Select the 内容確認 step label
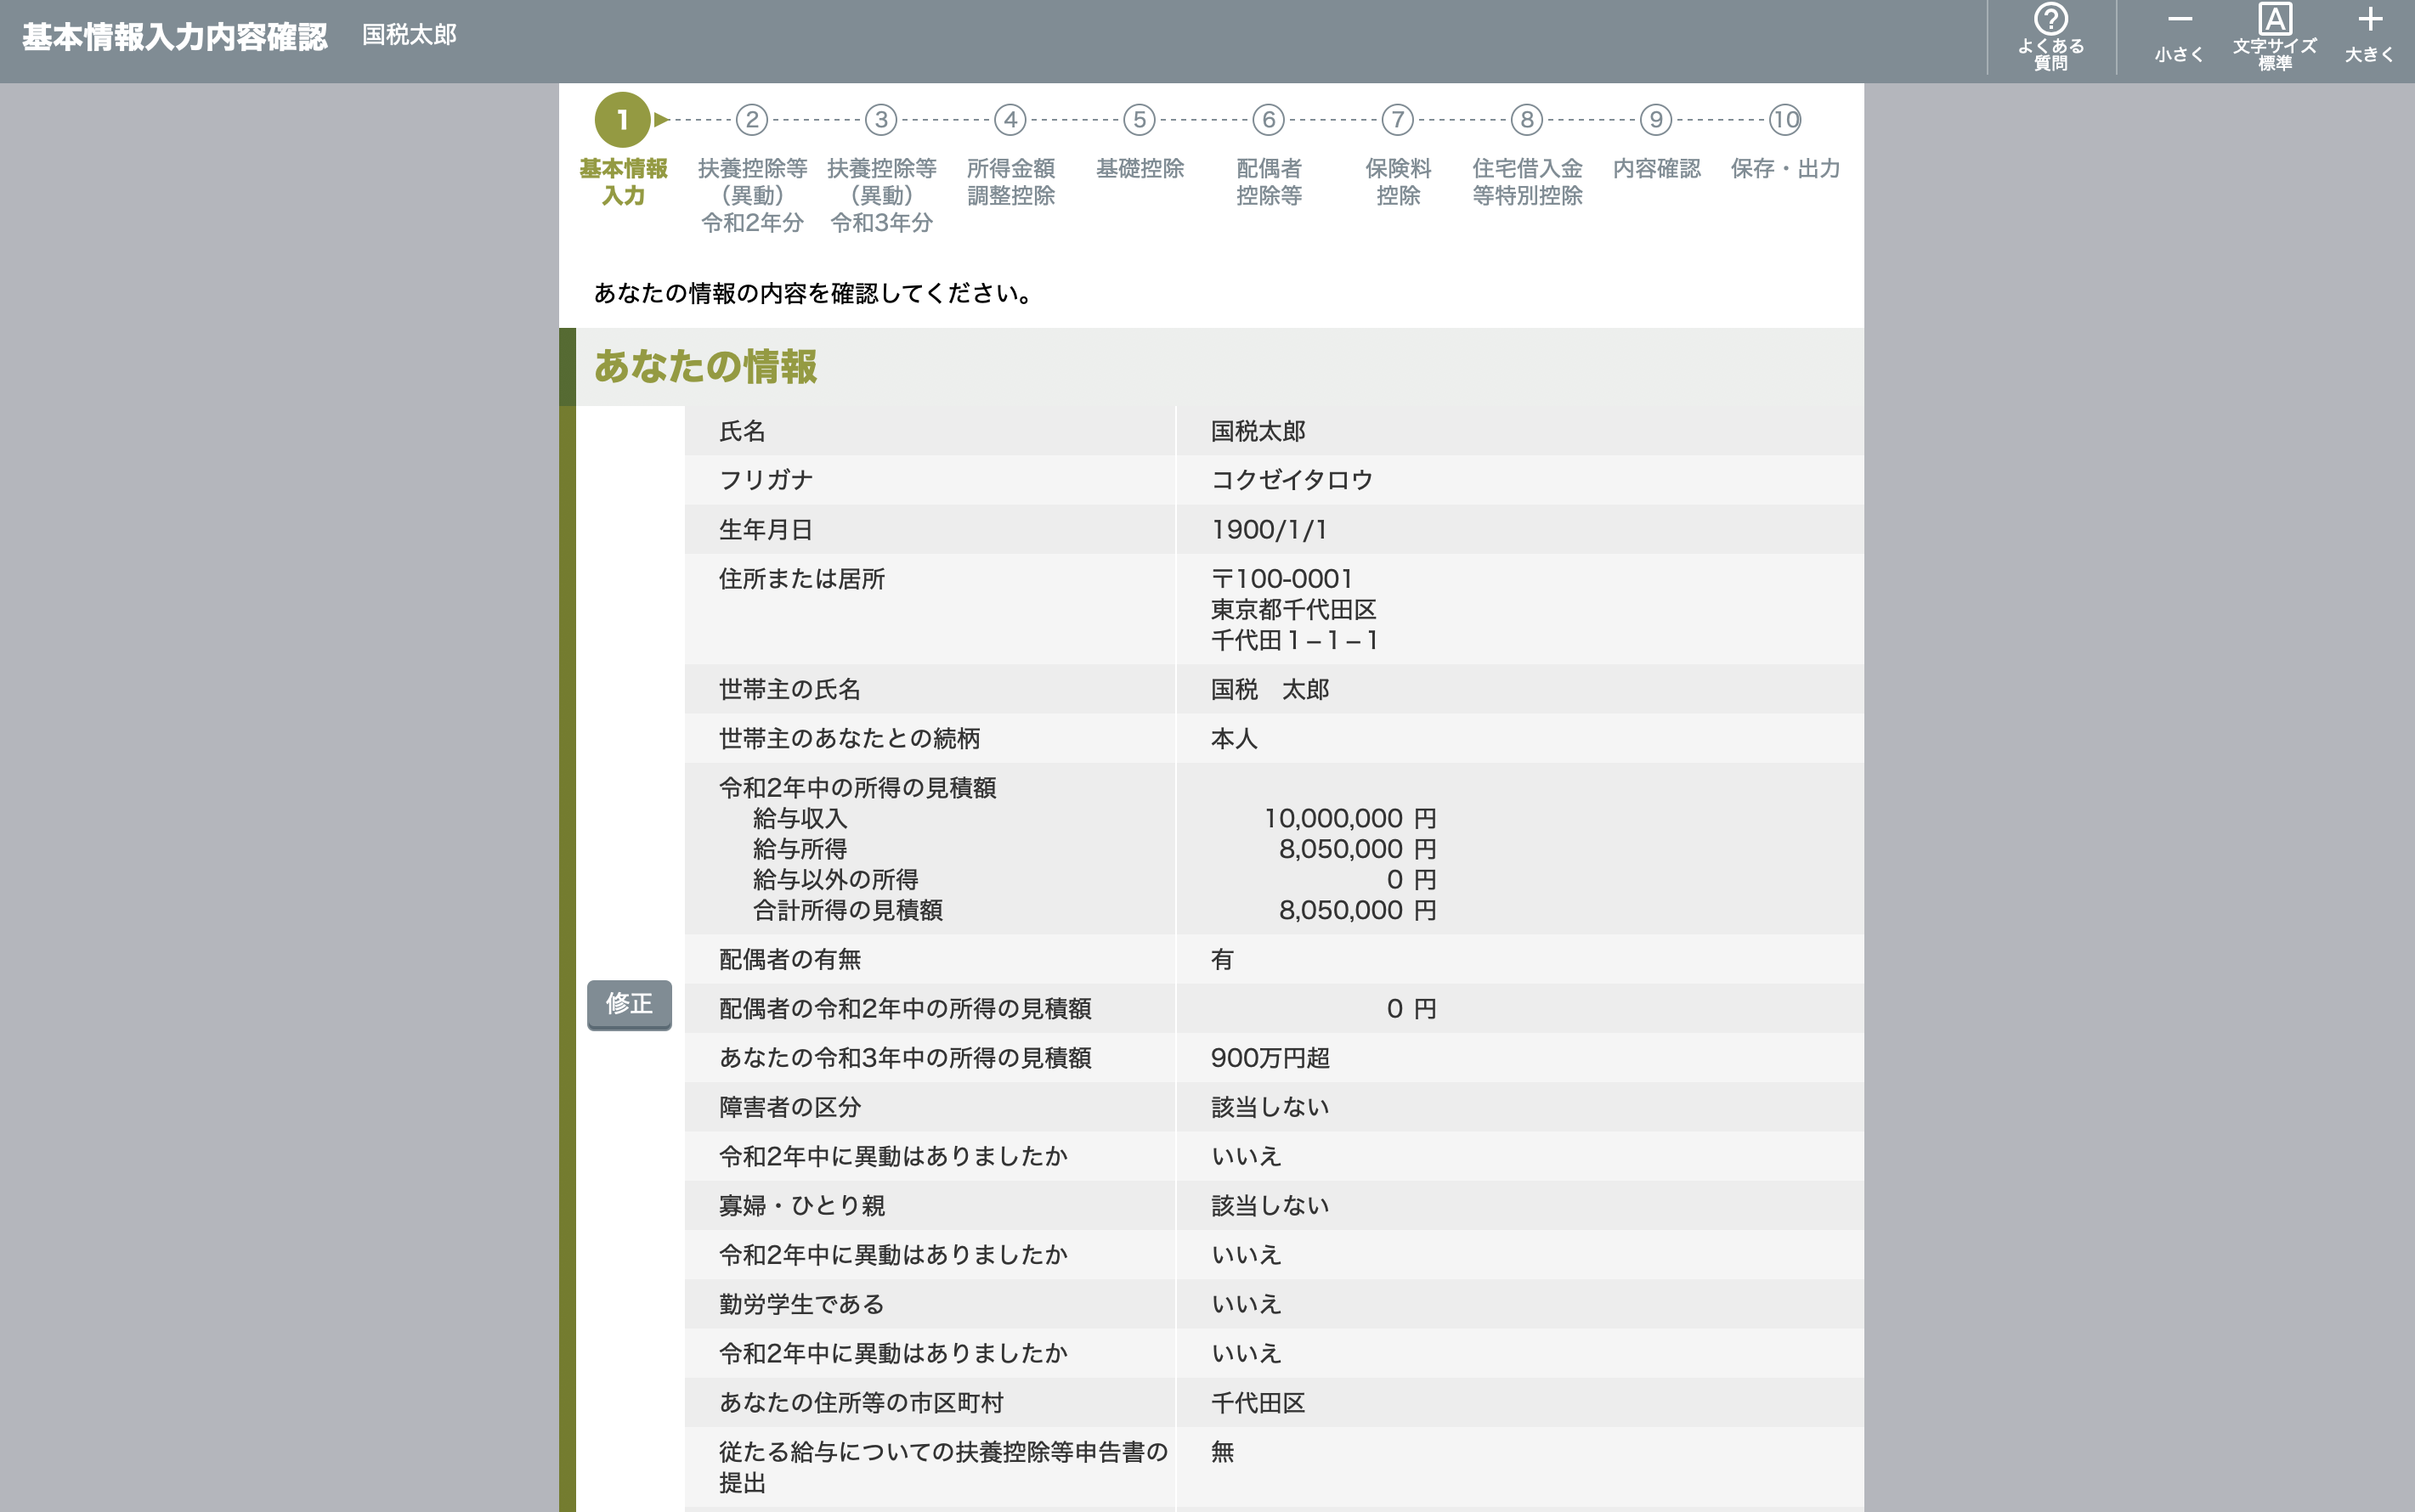This screenshot has height=1512, width=2415. pos(1655,169)
